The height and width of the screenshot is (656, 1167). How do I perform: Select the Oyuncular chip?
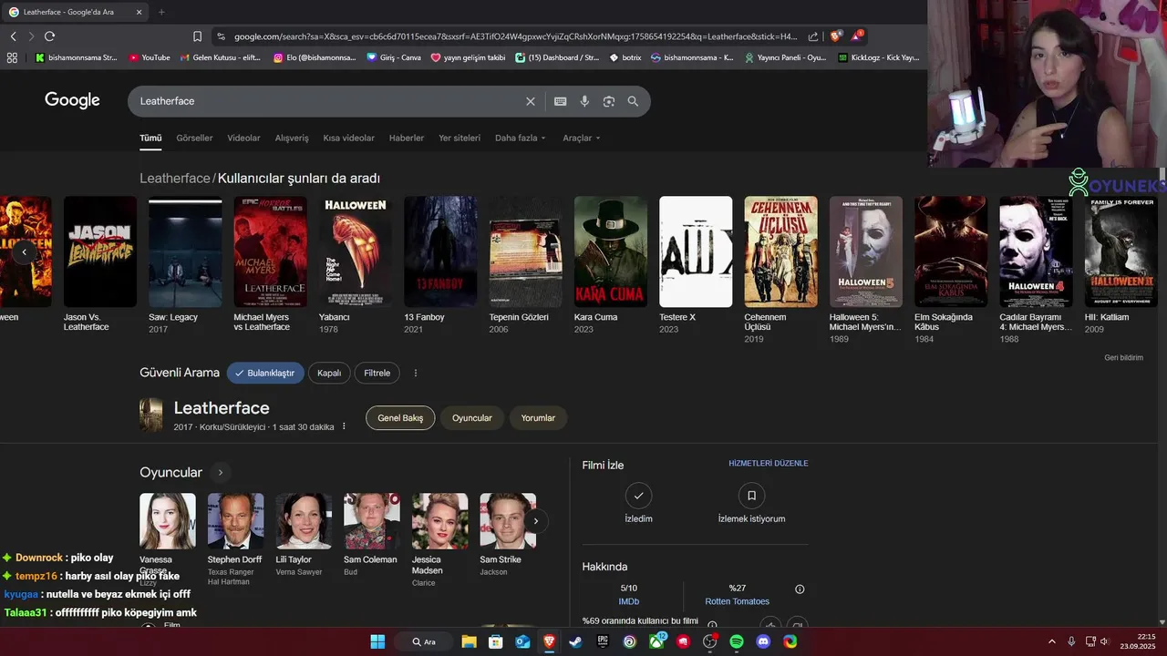pyautogui.click(x=472, y=418)
